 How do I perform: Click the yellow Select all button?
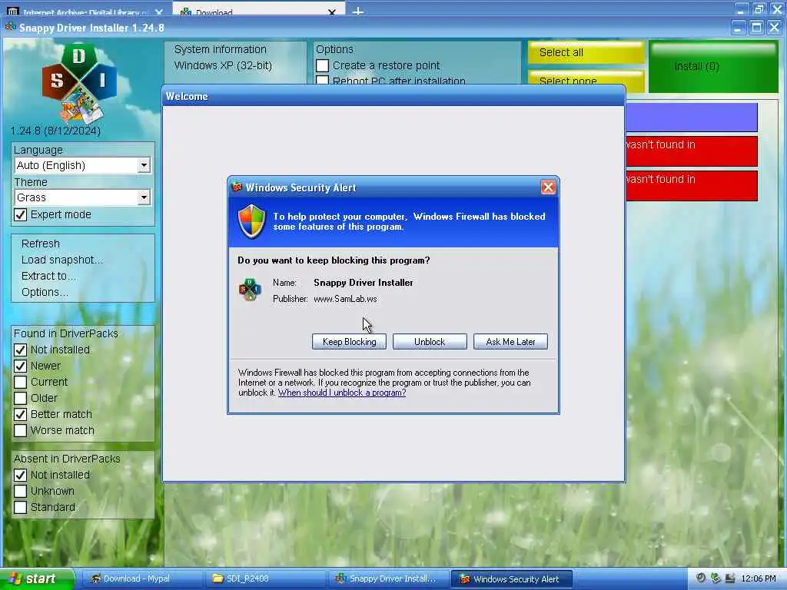click(x=586, y=52)
